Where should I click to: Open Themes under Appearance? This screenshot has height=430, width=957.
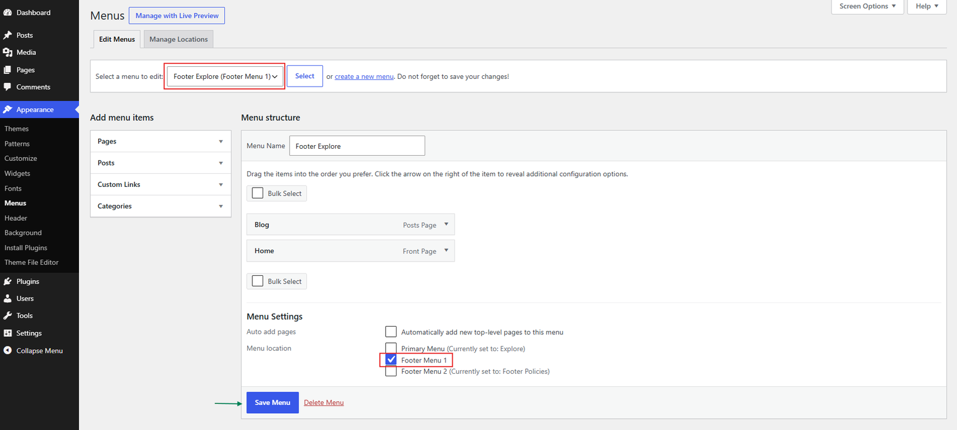tap(17, 129)
